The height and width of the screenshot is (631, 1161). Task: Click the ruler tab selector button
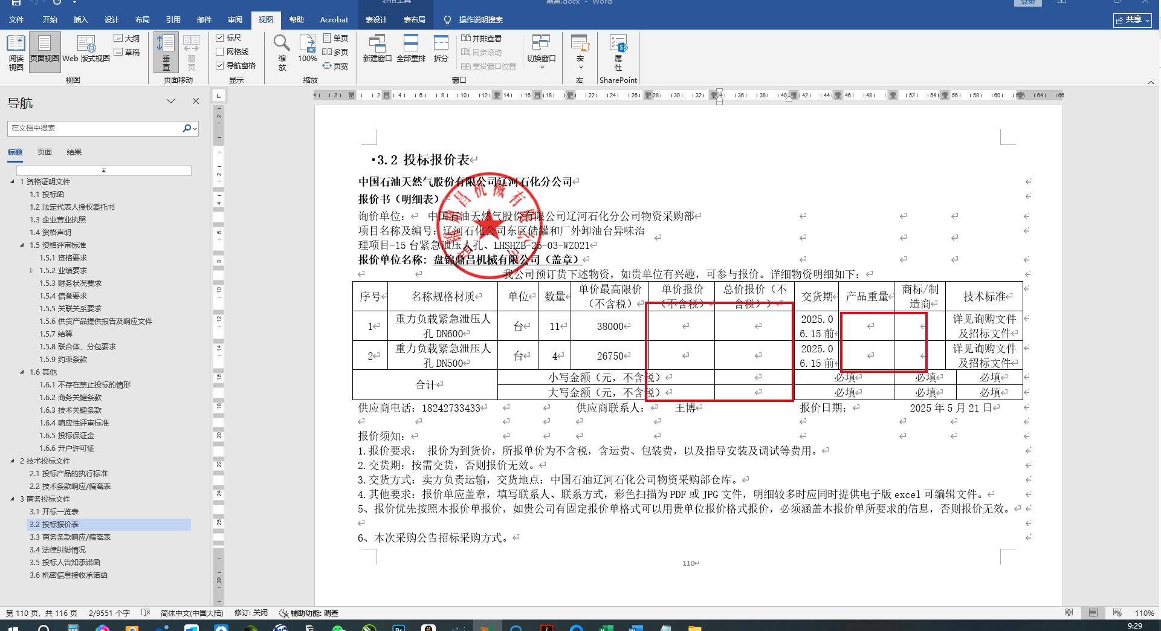point(219,95)
